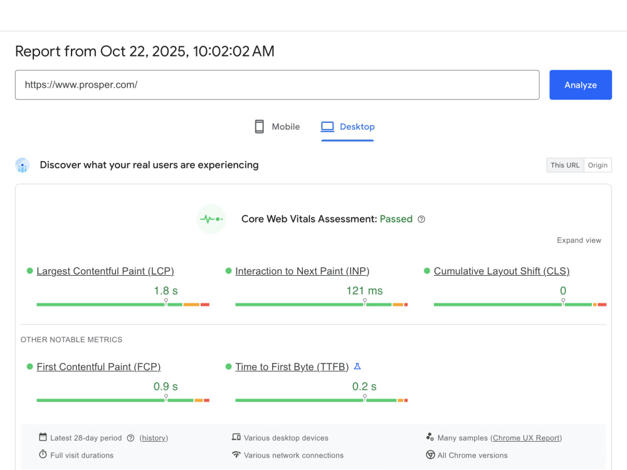
Task: Click the real users chart icon
Action: [x=23, y=165]
